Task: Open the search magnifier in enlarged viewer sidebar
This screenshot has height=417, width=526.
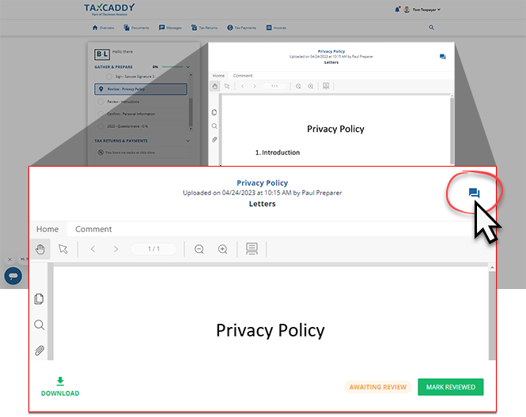Action: click(40, 325)
